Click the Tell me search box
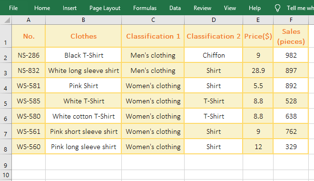 pyautogui.click(x=300, y=8)
